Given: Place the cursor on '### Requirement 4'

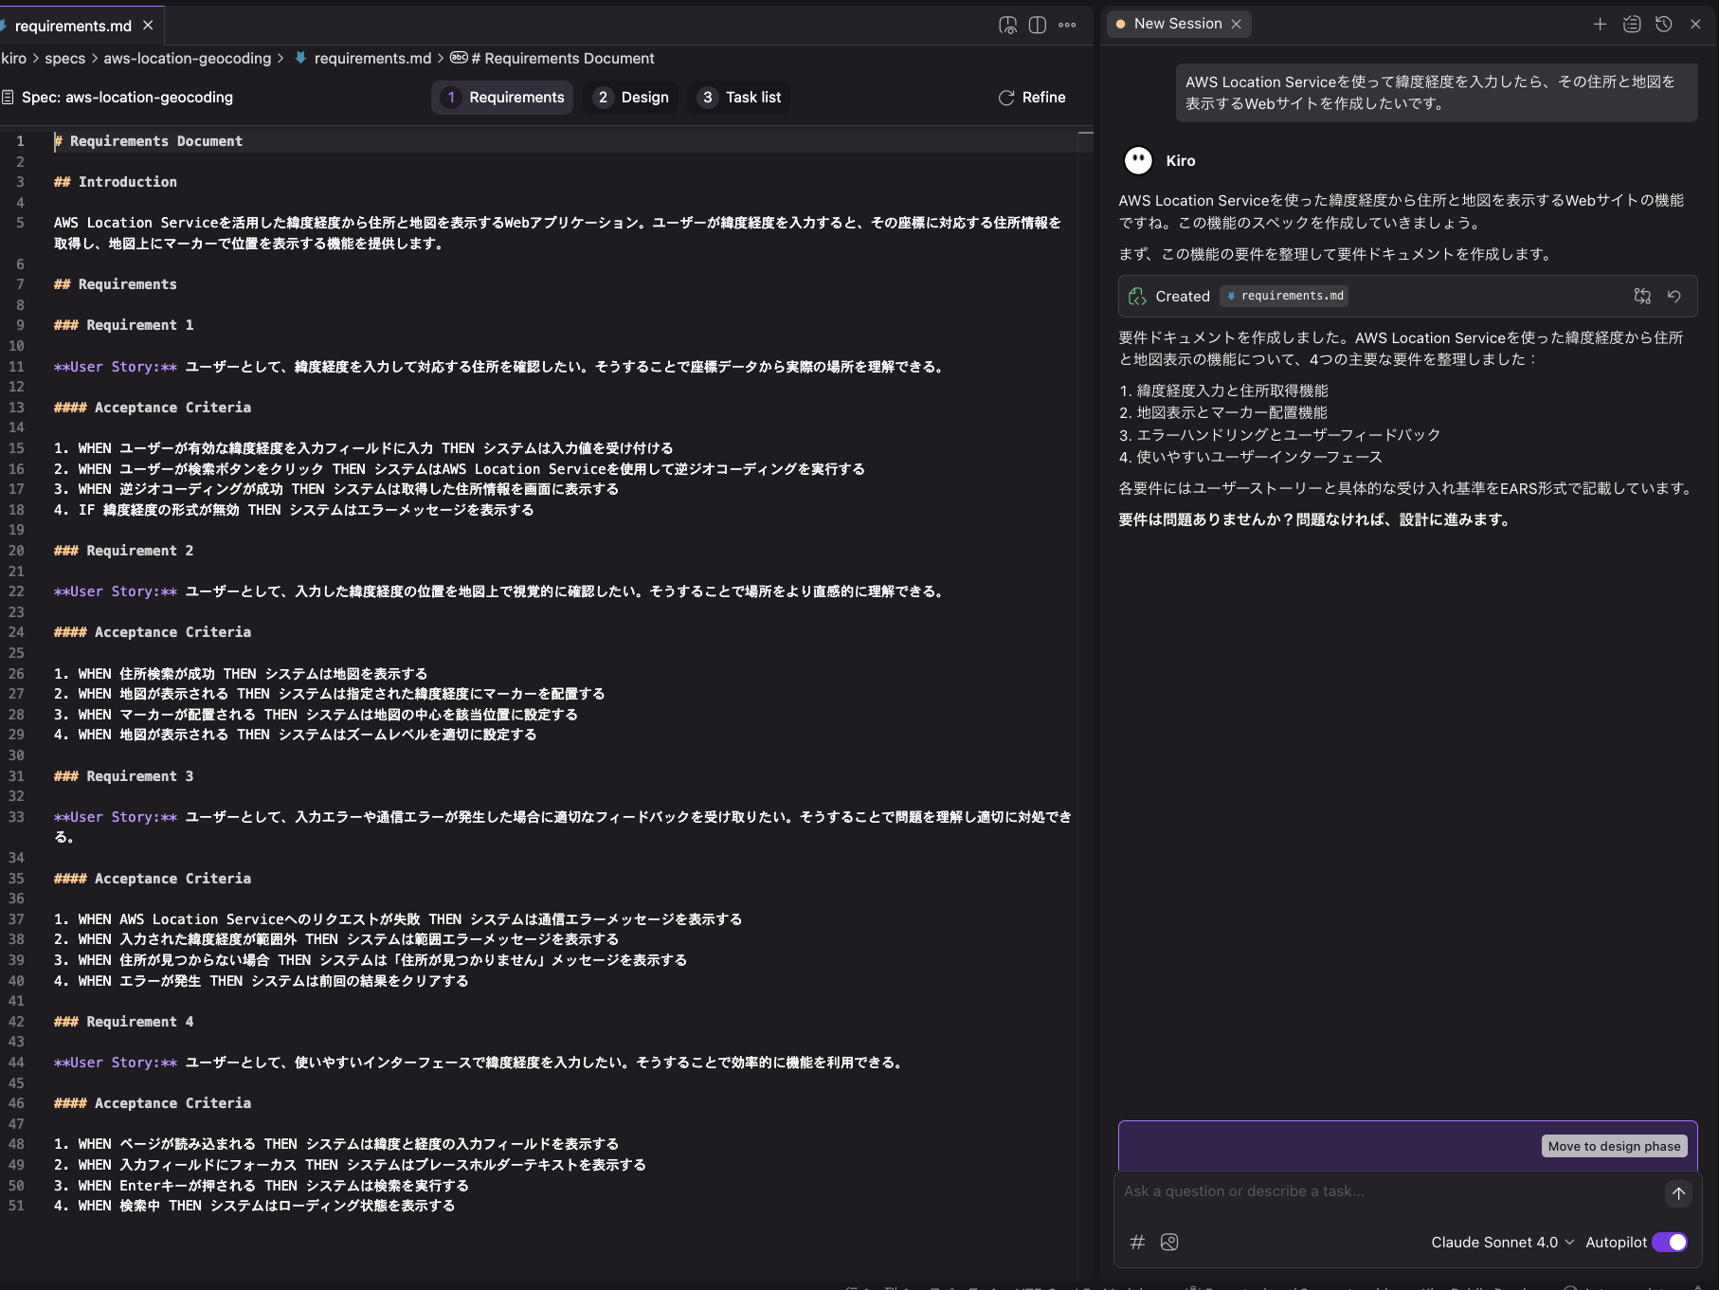Looking at the screenshot, I should [124, 1022].
